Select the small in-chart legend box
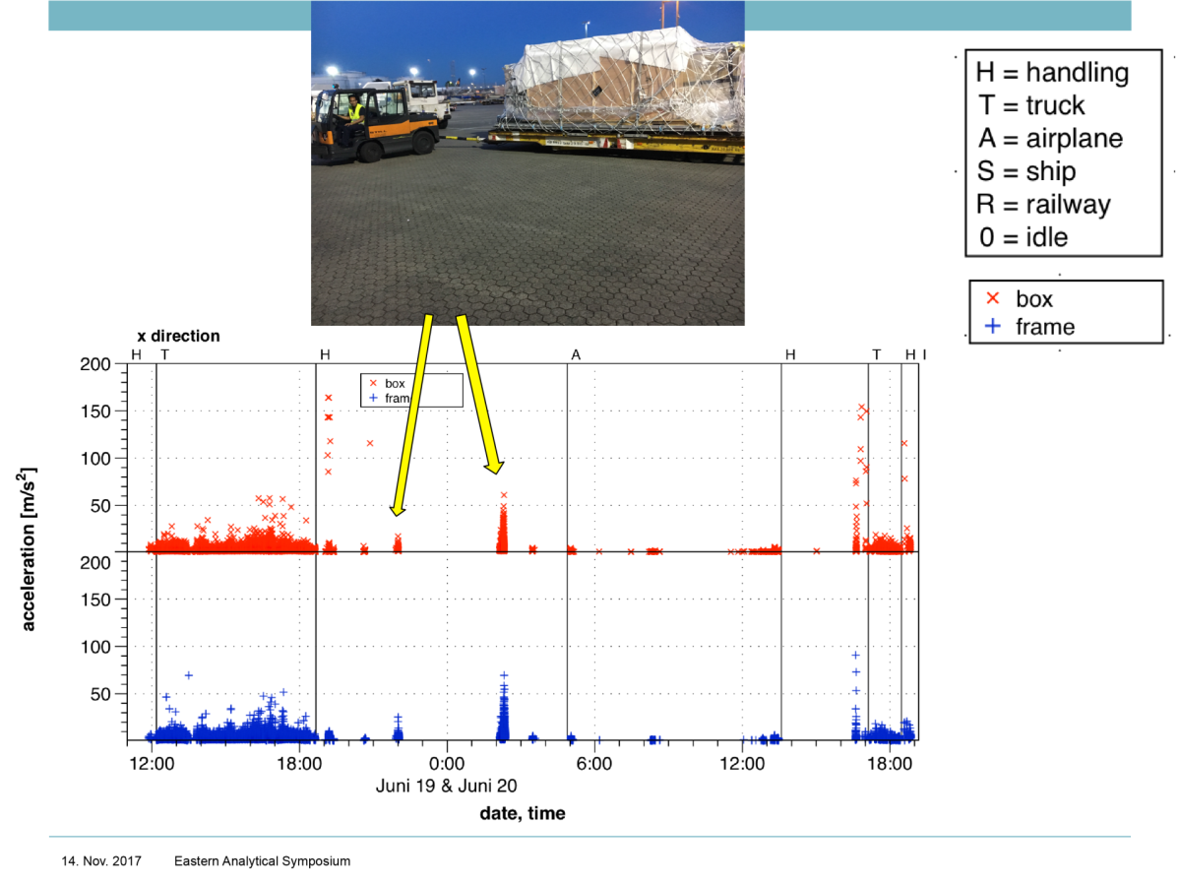This screenshot has height=886, width=1180. [410, 390]
